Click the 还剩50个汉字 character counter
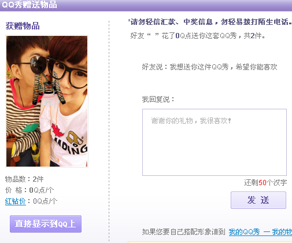The image size is (292, 243). 265,182
